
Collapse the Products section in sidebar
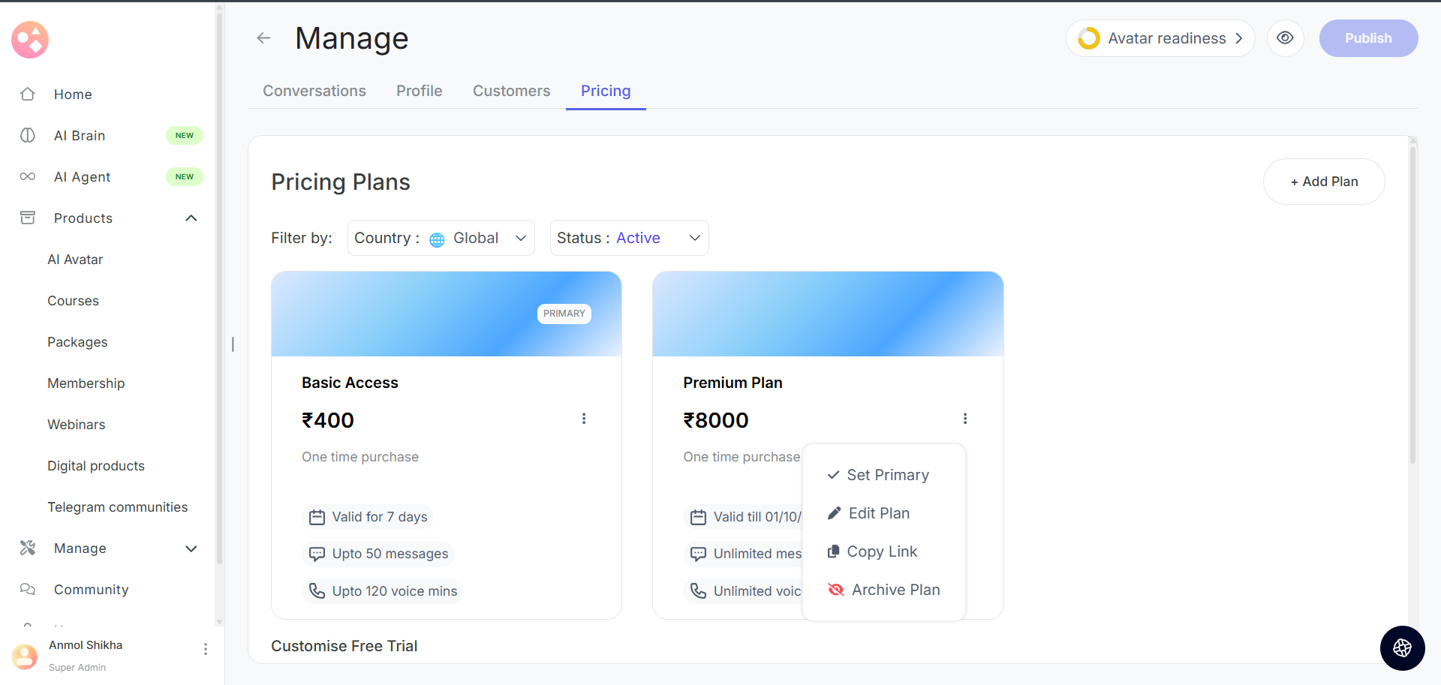191,218
